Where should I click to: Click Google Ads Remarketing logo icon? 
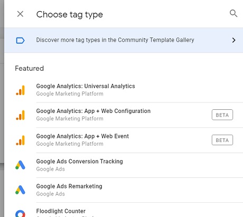pyautogui.click(x=20, y=190)
